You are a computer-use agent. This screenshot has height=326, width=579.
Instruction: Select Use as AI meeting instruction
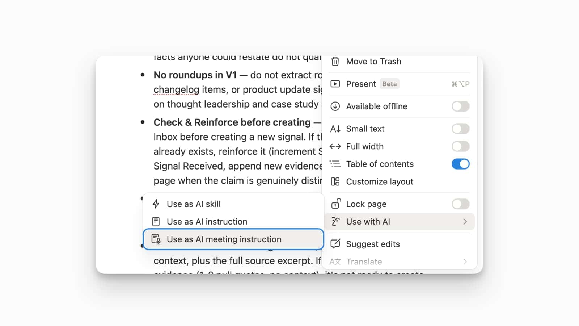tap(224, 239)
